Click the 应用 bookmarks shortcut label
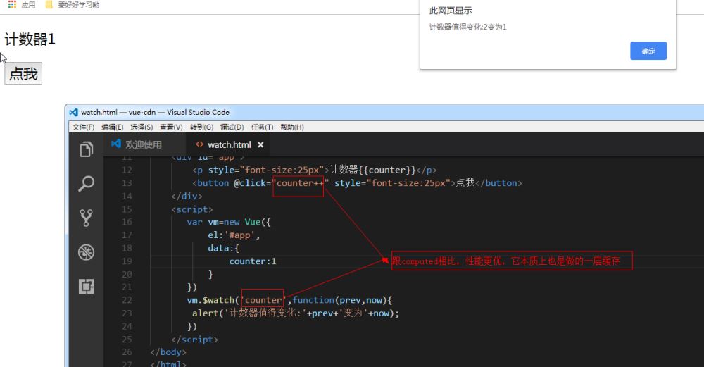 28,5
